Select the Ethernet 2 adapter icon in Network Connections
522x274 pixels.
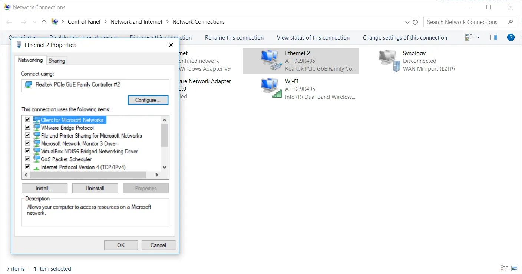point(271,60)
